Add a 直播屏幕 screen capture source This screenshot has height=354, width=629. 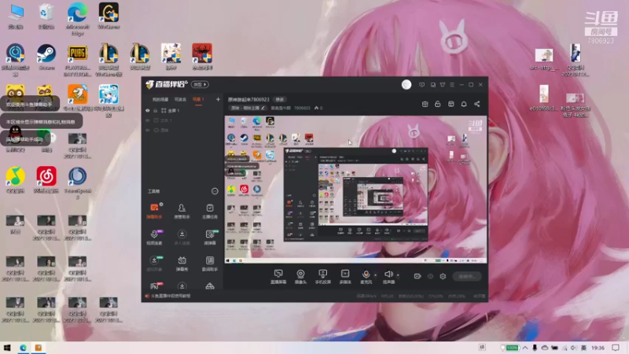click(x=278, y=277)
